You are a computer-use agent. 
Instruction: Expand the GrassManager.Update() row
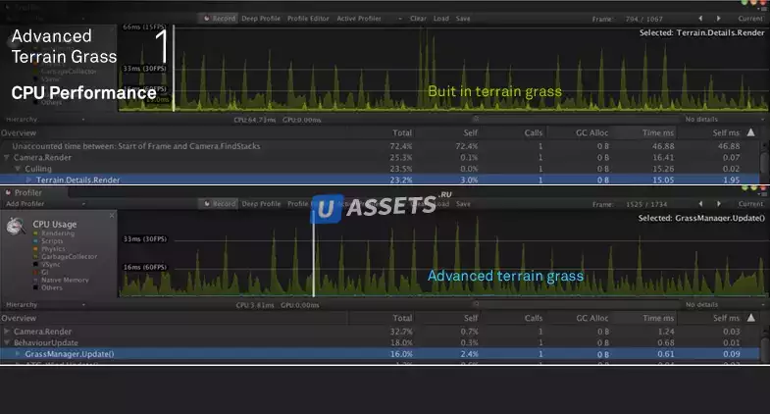pyautogui.click(x=18, y=353)
